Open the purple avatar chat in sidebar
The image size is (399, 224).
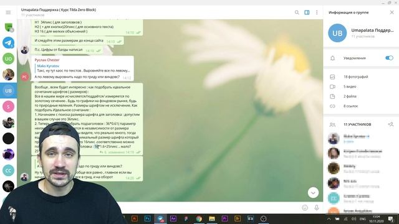point(8,154)
